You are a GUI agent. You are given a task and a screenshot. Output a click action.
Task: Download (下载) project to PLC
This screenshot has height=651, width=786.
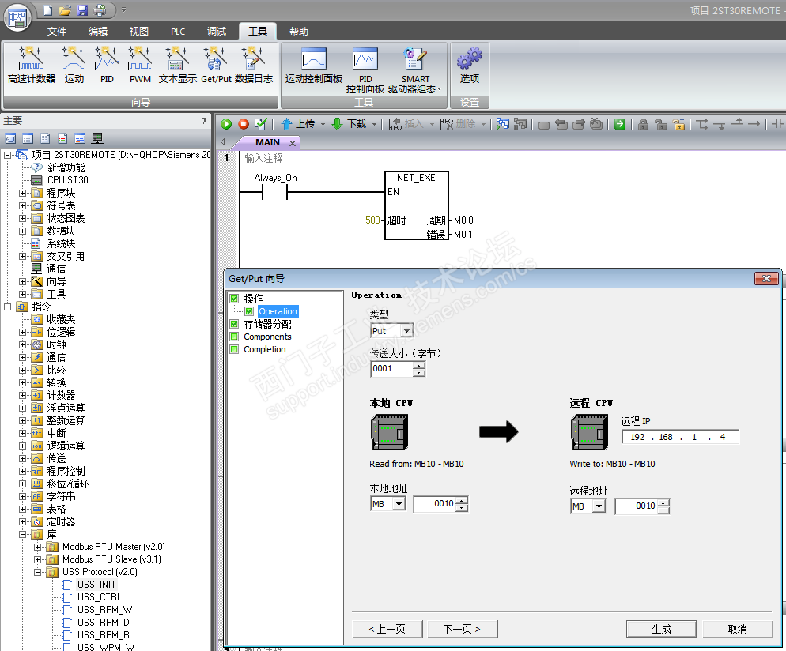pos(350,124)
